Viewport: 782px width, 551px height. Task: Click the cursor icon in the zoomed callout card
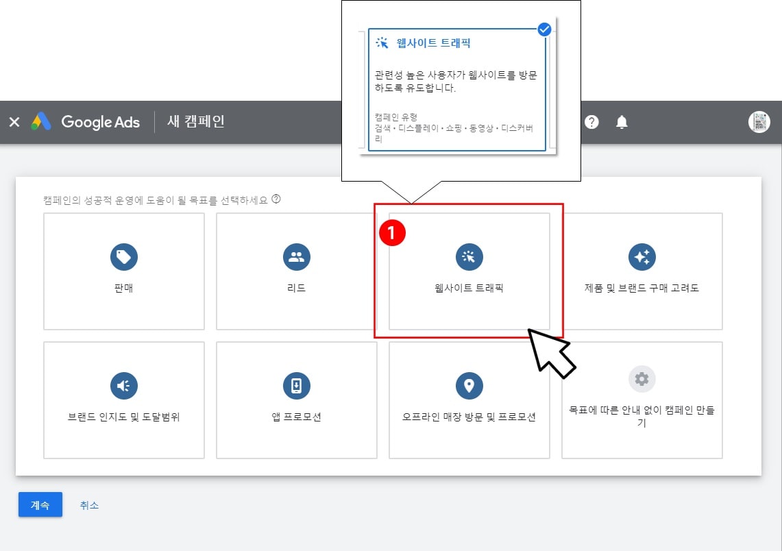[382, 43]
